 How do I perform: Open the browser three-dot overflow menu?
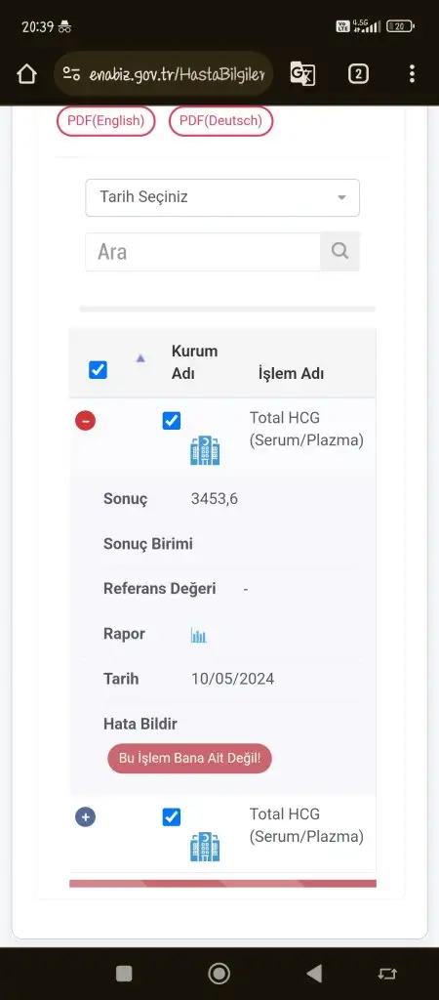[413, 74]
